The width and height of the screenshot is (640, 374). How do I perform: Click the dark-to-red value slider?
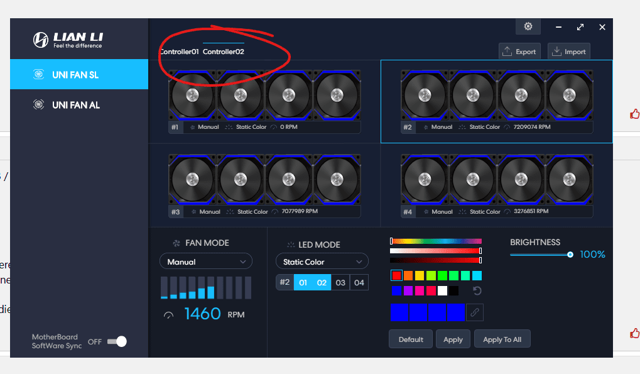(436, 260)
